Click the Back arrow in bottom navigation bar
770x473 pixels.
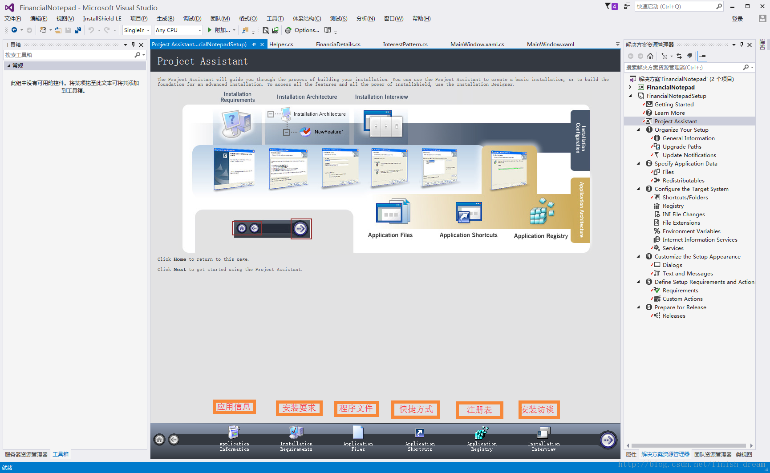click(174, 440)
